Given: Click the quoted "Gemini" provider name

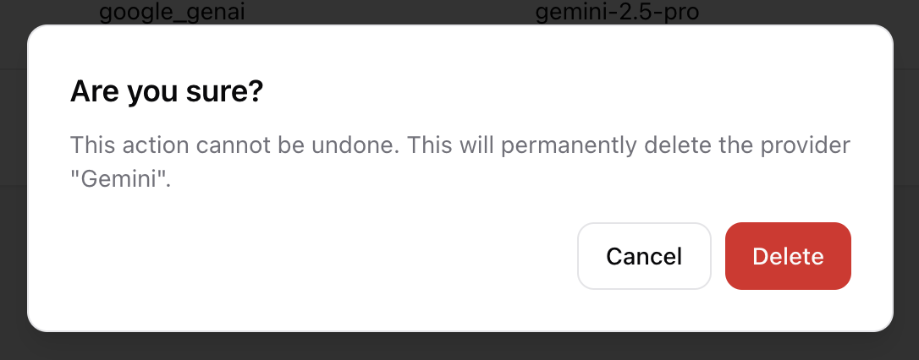Looking at the screenshot, I should [x=120, y=179].
